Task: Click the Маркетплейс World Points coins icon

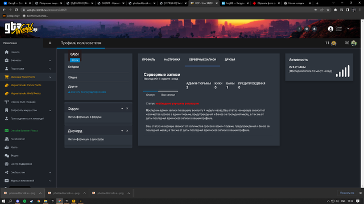Action: pyautogui.click(x=6, y=93)
